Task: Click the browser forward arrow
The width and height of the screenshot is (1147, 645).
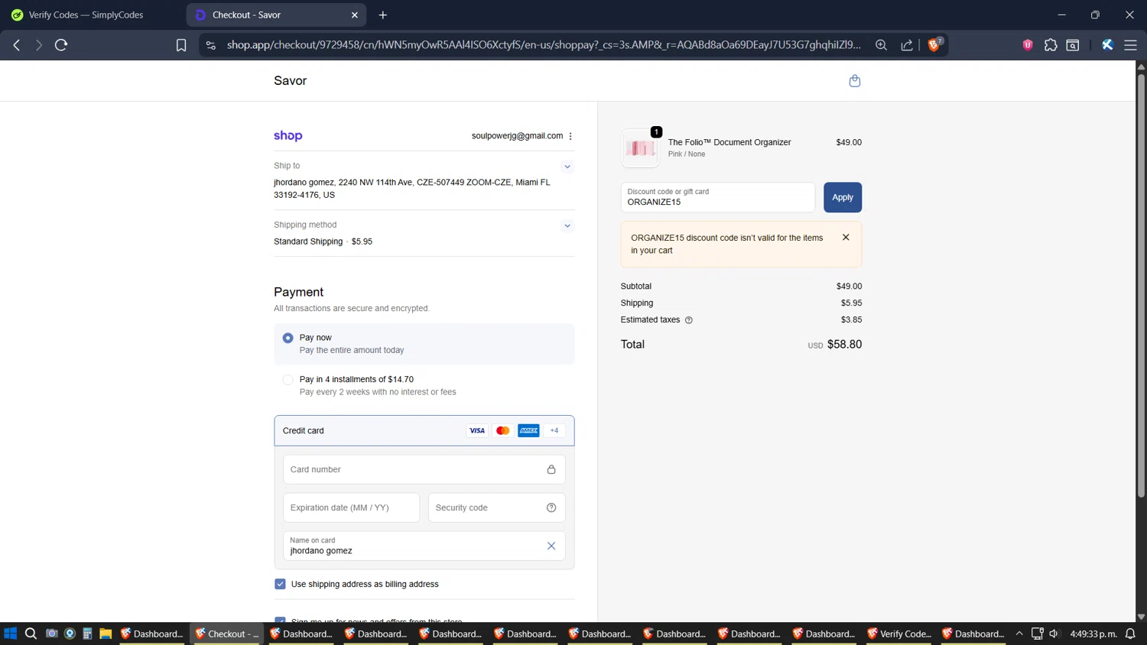Action: point(38,45)
